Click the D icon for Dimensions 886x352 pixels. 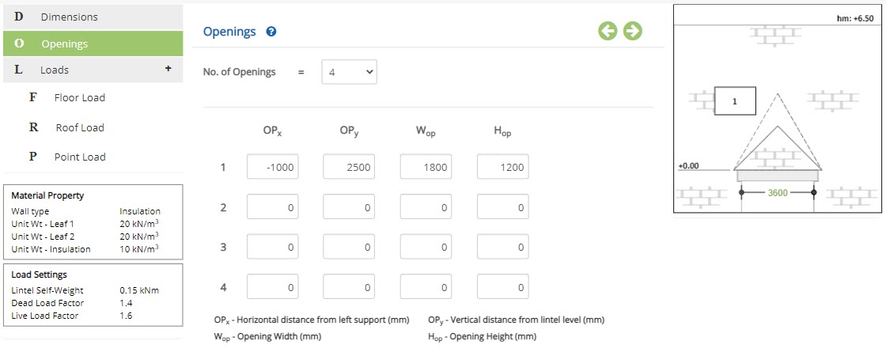click(19, 17)
